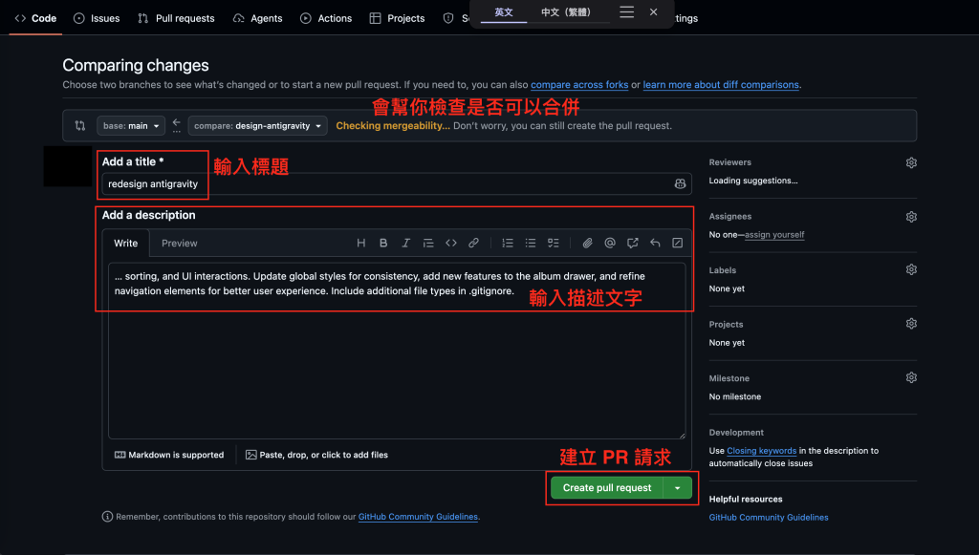Apply bold formatting in the description toolbar
The image size is (979, 555).
[383, 244]
